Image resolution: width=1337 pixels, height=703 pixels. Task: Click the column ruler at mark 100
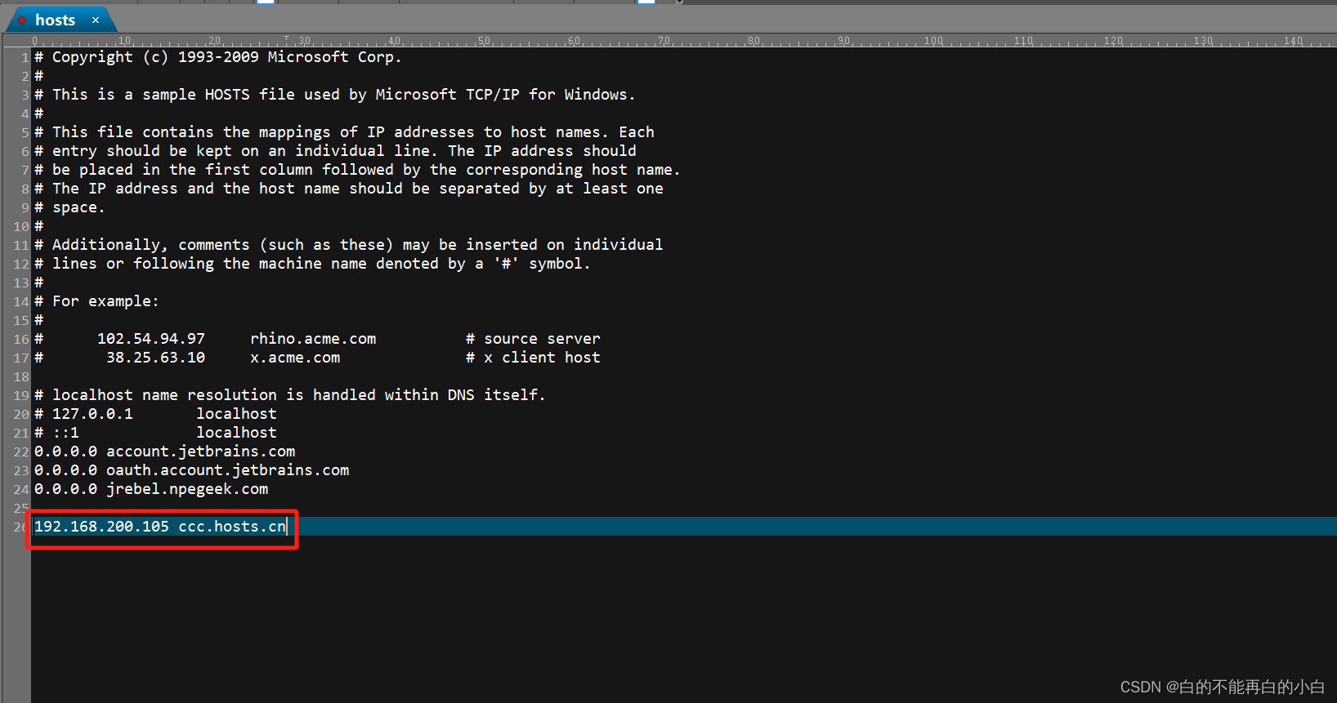(x=933, y=41)
